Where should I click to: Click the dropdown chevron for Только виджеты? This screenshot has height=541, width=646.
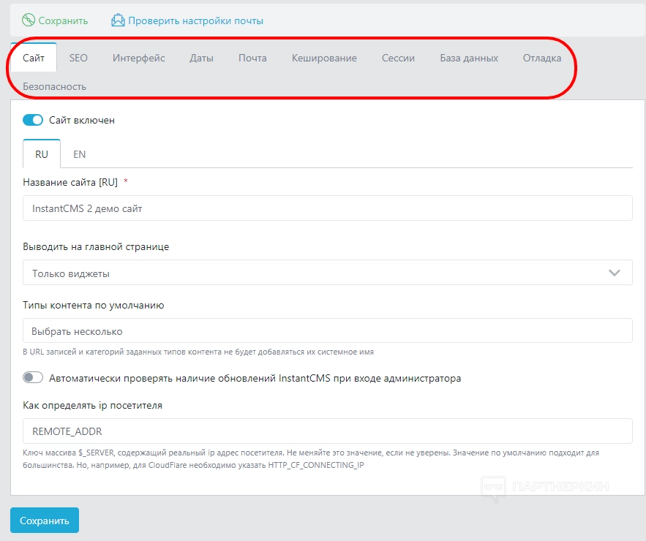click(x=615, y=273)
